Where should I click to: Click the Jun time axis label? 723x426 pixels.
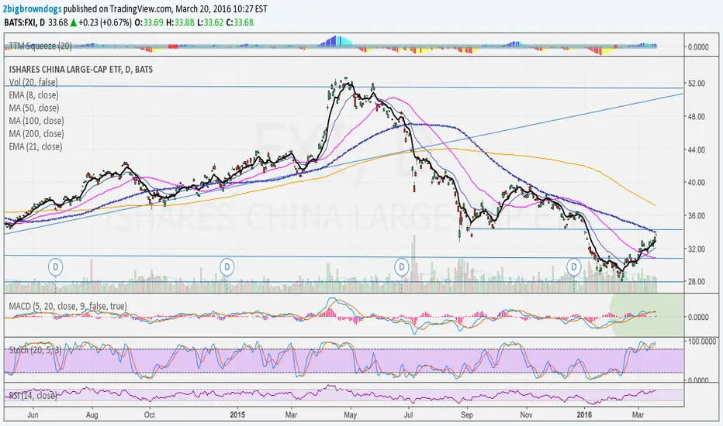[x=33, y=415]
